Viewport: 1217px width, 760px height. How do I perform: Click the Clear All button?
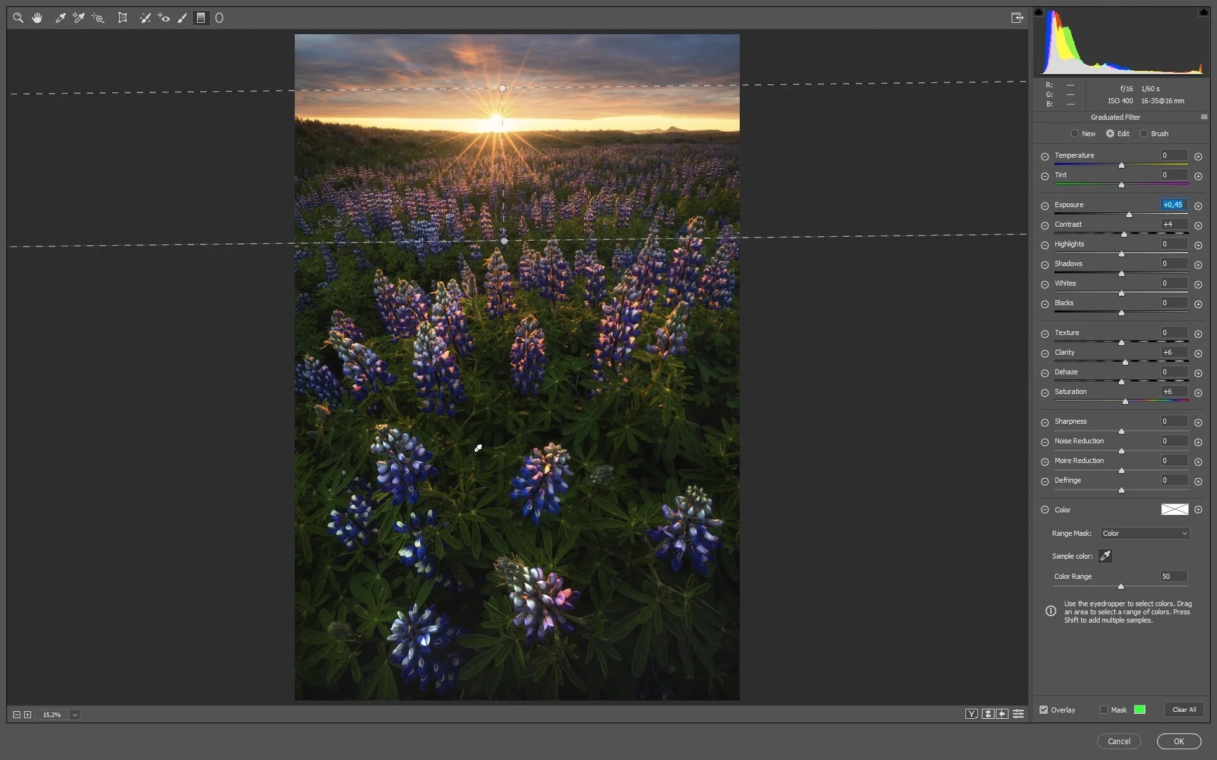(x=1183, y=709)
